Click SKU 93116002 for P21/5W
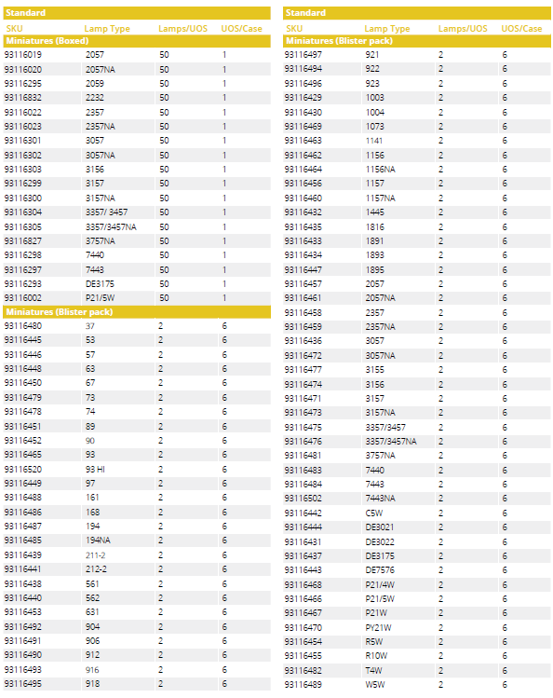Viewport: 553px width, 698px height. pos(23,298)
